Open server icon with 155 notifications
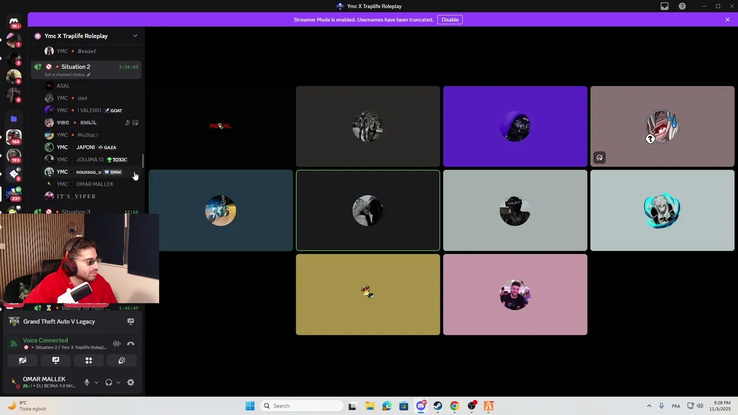The height and width of the screenshot is (415, 738). point(14,137)
